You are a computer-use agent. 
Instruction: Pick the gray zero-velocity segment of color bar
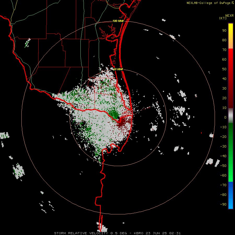(x=231, y=115)
